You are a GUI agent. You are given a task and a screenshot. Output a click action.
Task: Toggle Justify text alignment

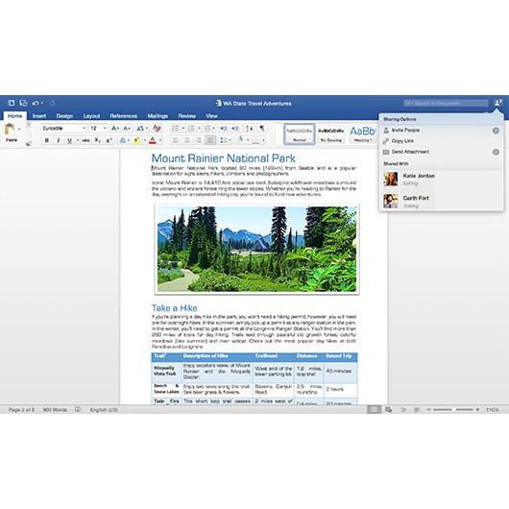(210, 140)
